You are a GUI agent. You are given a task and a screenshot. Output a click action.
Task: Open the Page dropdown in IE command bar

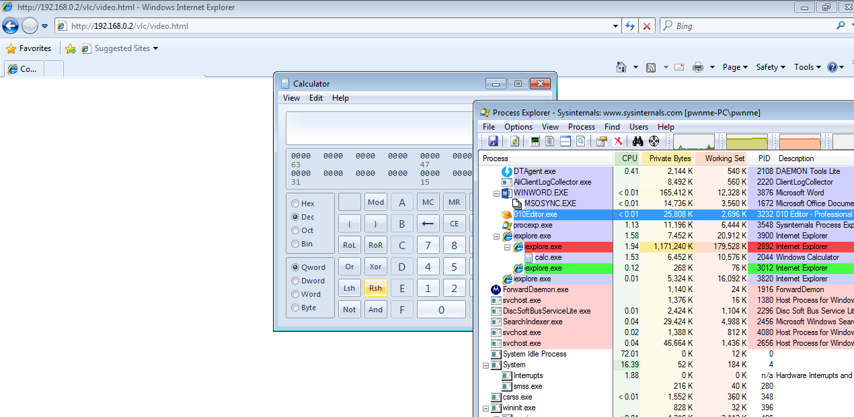(x=735, y=67)
